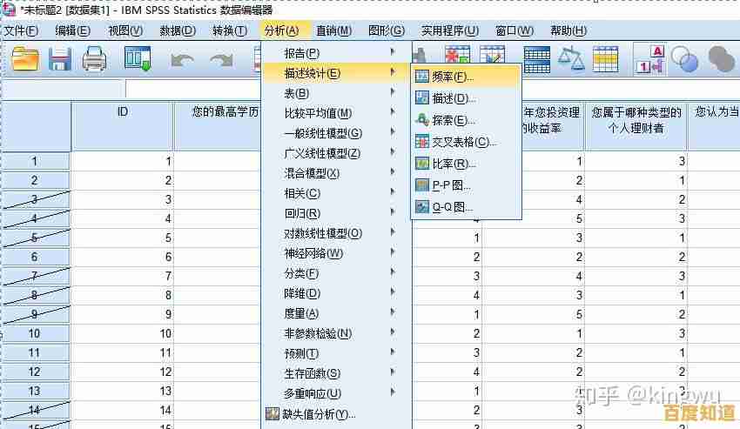The height and width of the screenshot is (429, 740).
Task: Click the Split File toolbar icon
Action: pyautogui.click(x=537, y=59)
